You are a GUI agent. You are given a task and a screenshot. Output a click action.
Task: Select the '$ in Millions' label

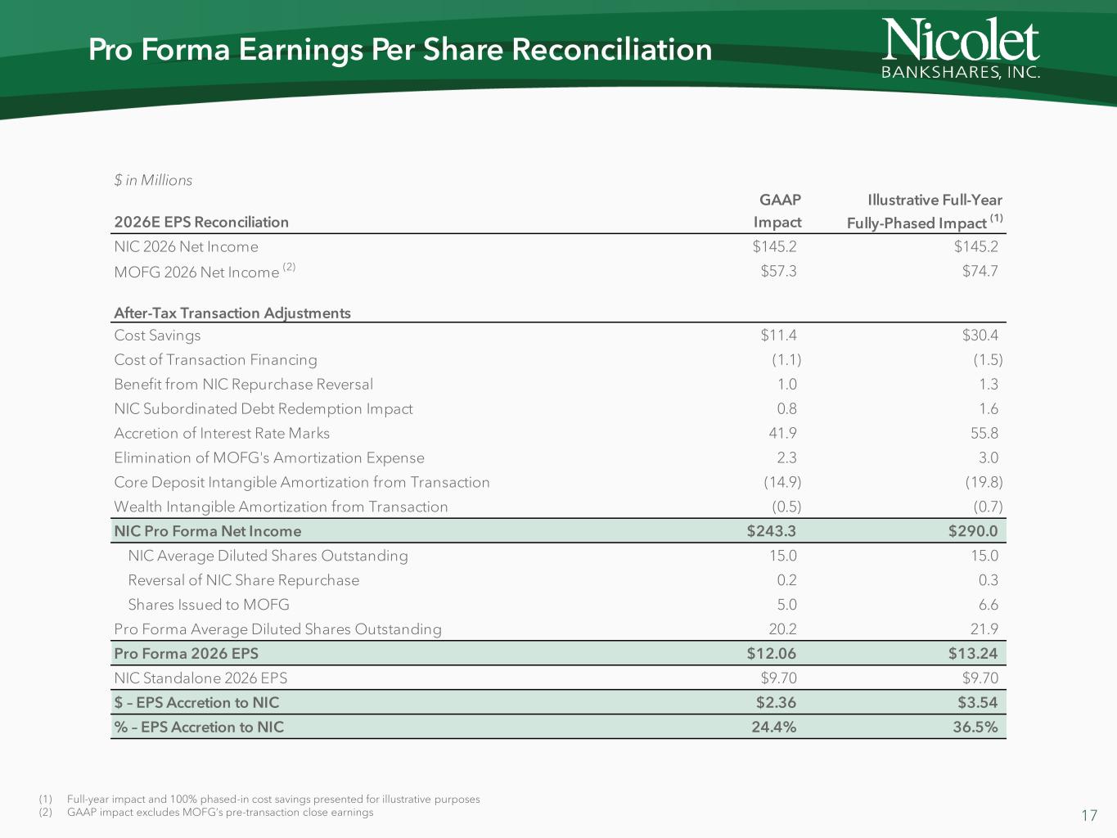point(153,180)
